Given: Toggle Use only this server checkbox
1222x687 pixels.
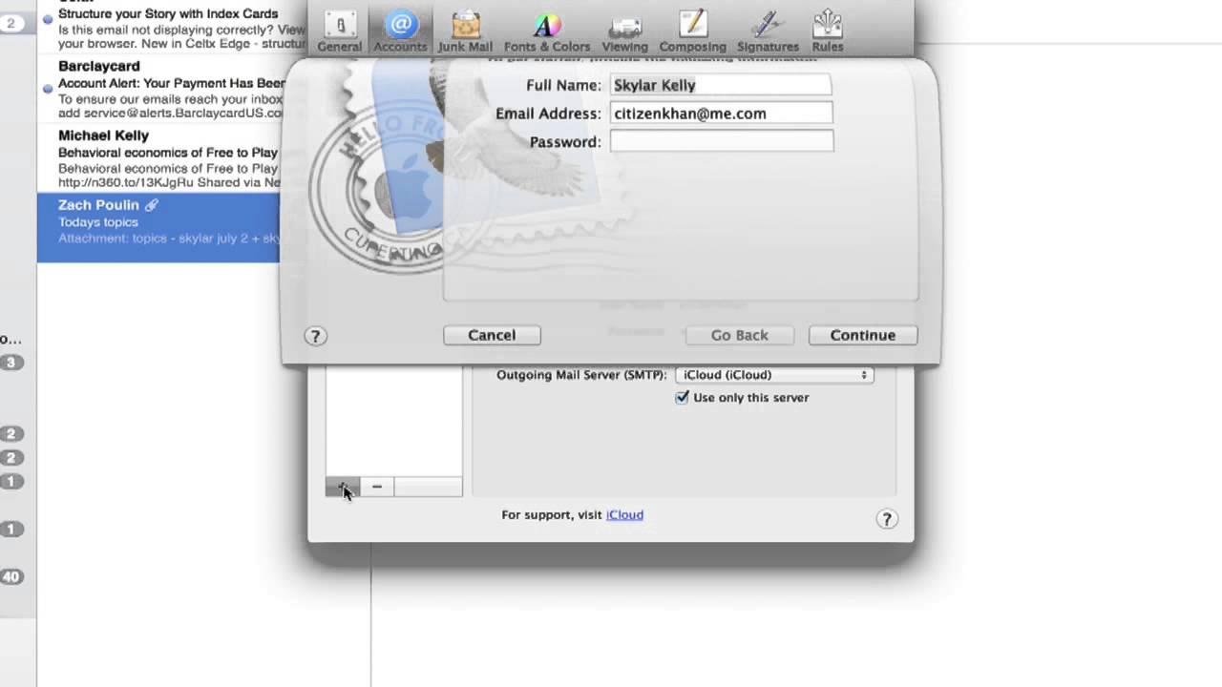Looking at the screenshot, I should [682, 398].
